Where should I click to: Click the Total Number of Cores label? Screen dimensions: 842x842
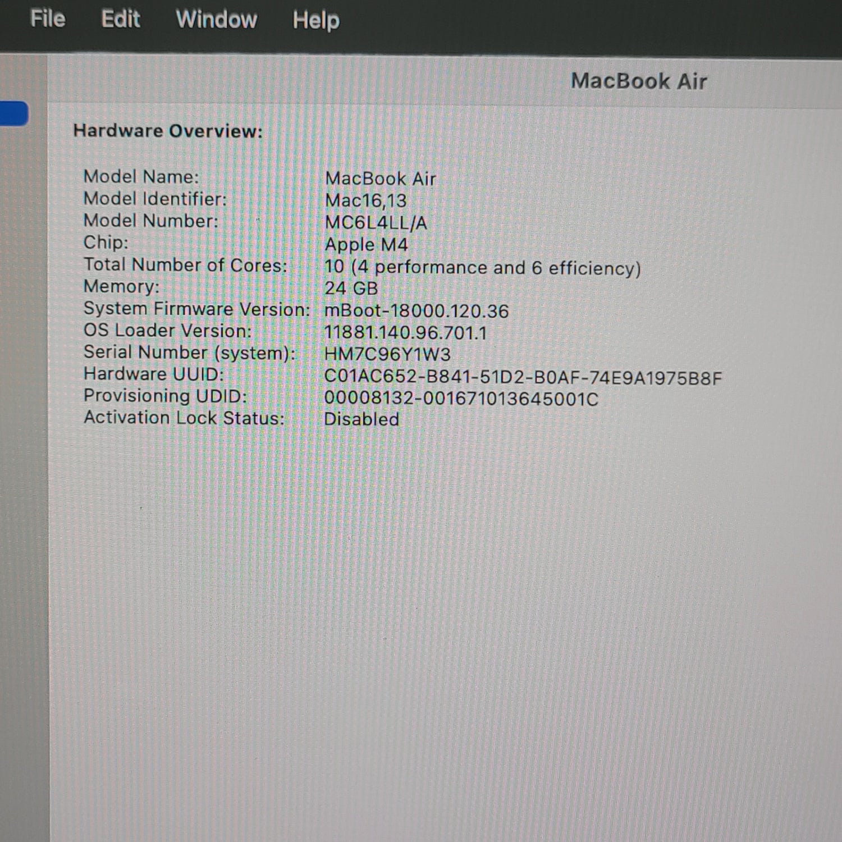(x=185, y=264)
